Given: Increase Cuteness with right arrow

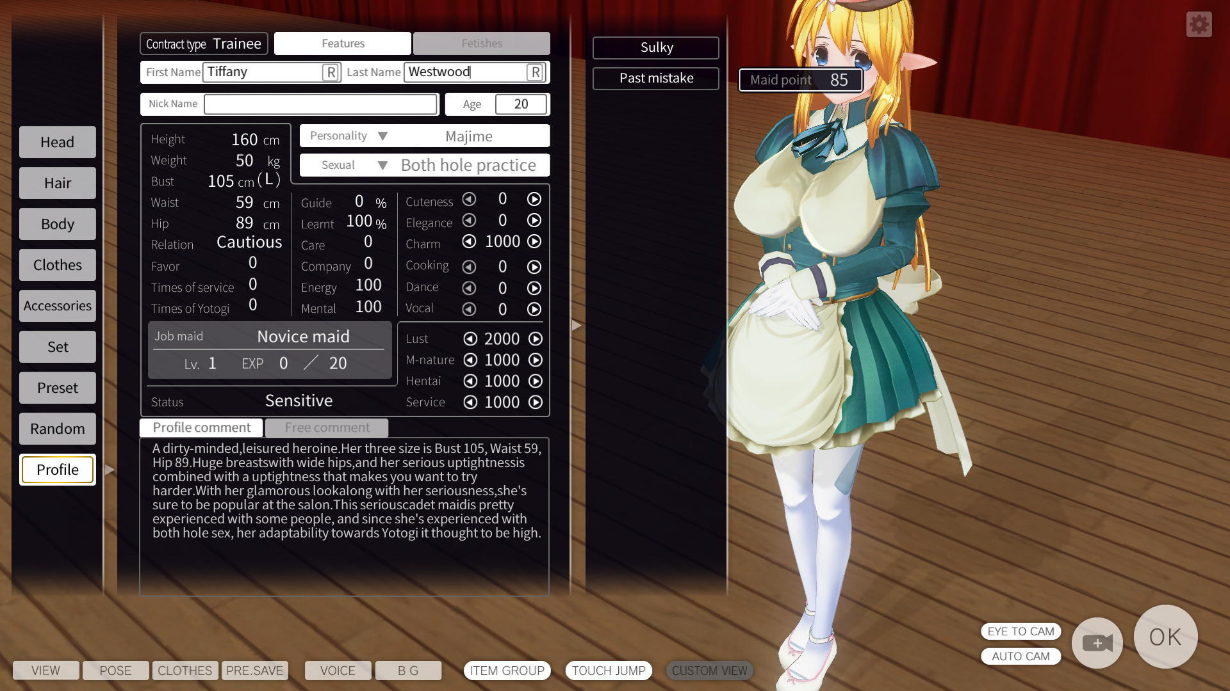Looking at the screenshot, I should 534,199.
